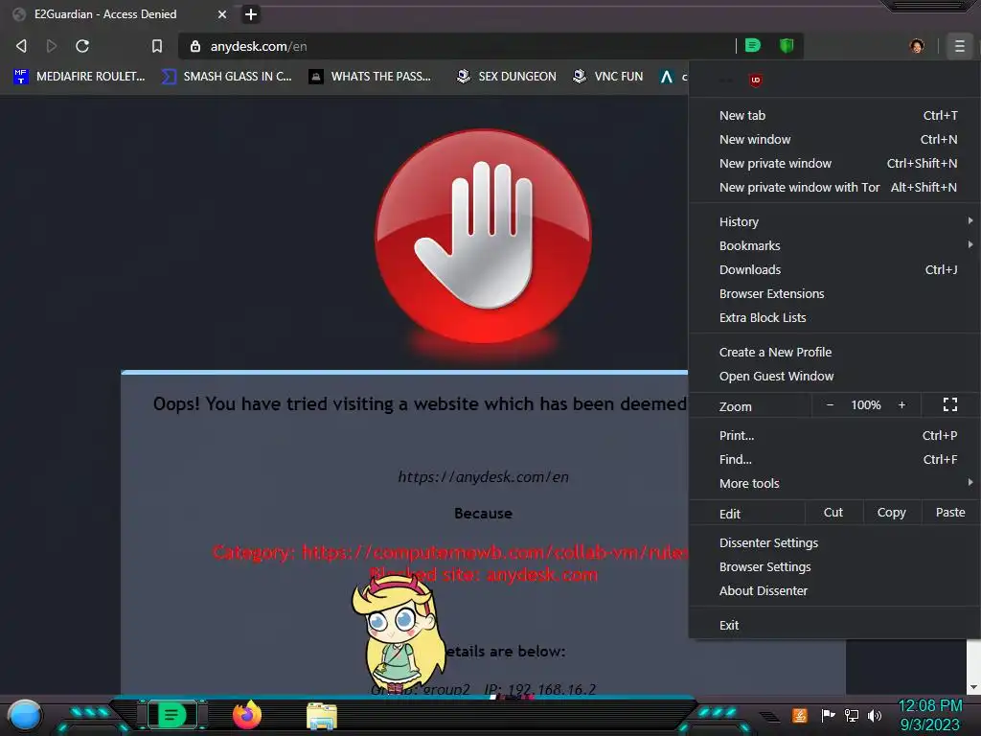
Task: Click Copy in Edit row
Action: (x=892, y=513)
